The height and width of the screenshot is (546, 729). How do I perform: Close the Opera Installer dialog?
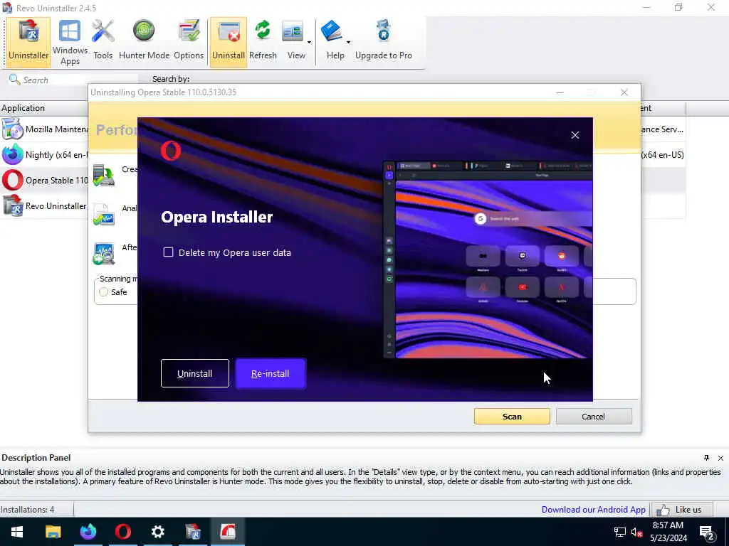(x=575, y=135)
